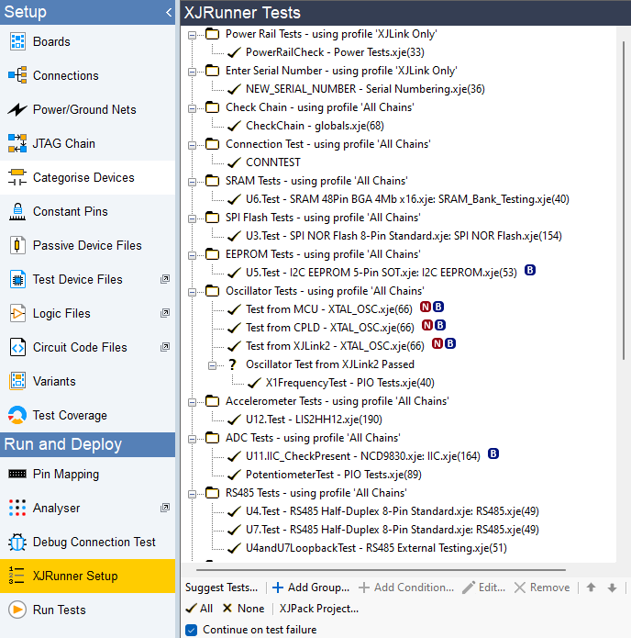Click the Constant Pins icon
The height and width of the screenshot is (638, 631).
tap(17, 211)
